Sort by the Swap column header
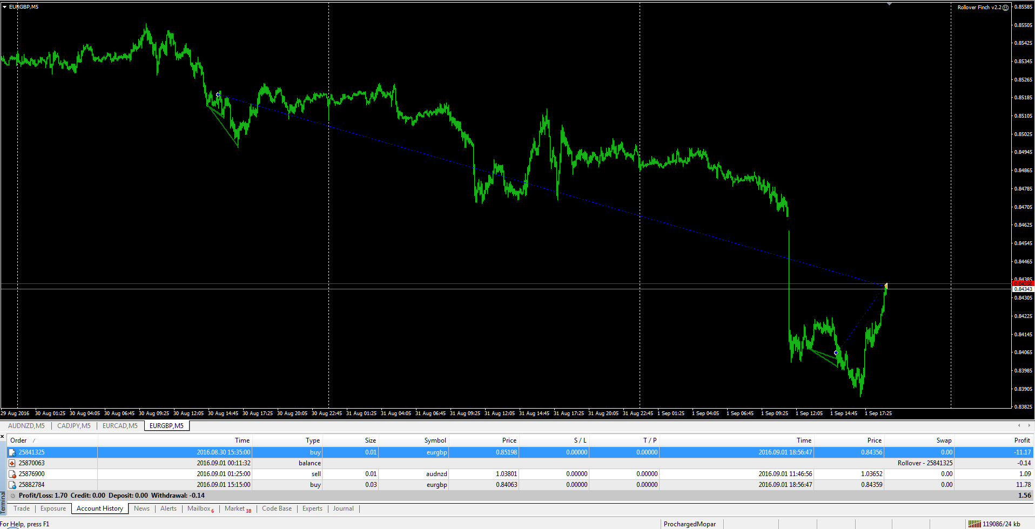The image size is (1035, 529). click(919, 440)
